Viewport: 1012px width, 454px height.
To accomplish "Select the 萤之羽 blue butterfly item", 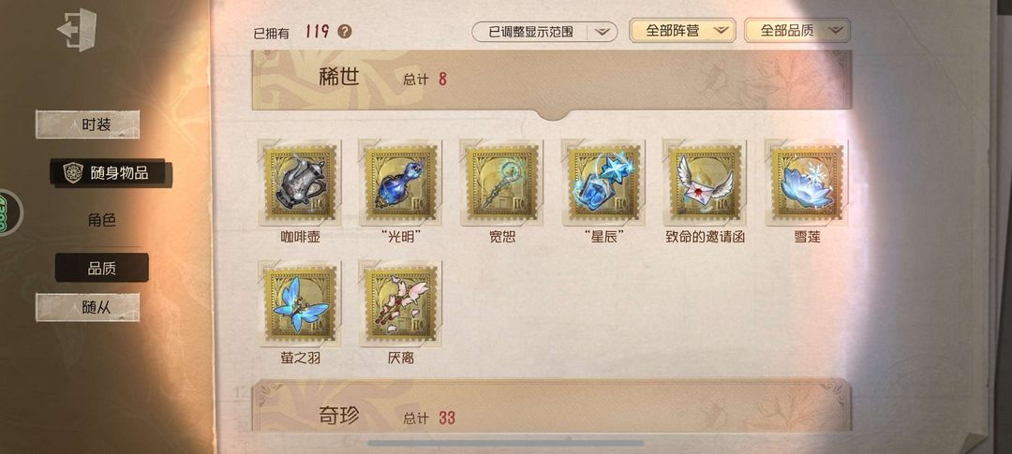I will click(x=300, y=303).
